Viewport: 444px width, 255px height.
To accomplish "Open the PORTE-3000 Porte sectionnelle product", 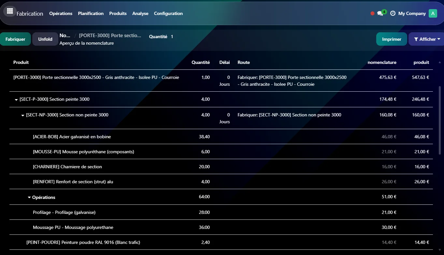I will [x=96, y=78].
